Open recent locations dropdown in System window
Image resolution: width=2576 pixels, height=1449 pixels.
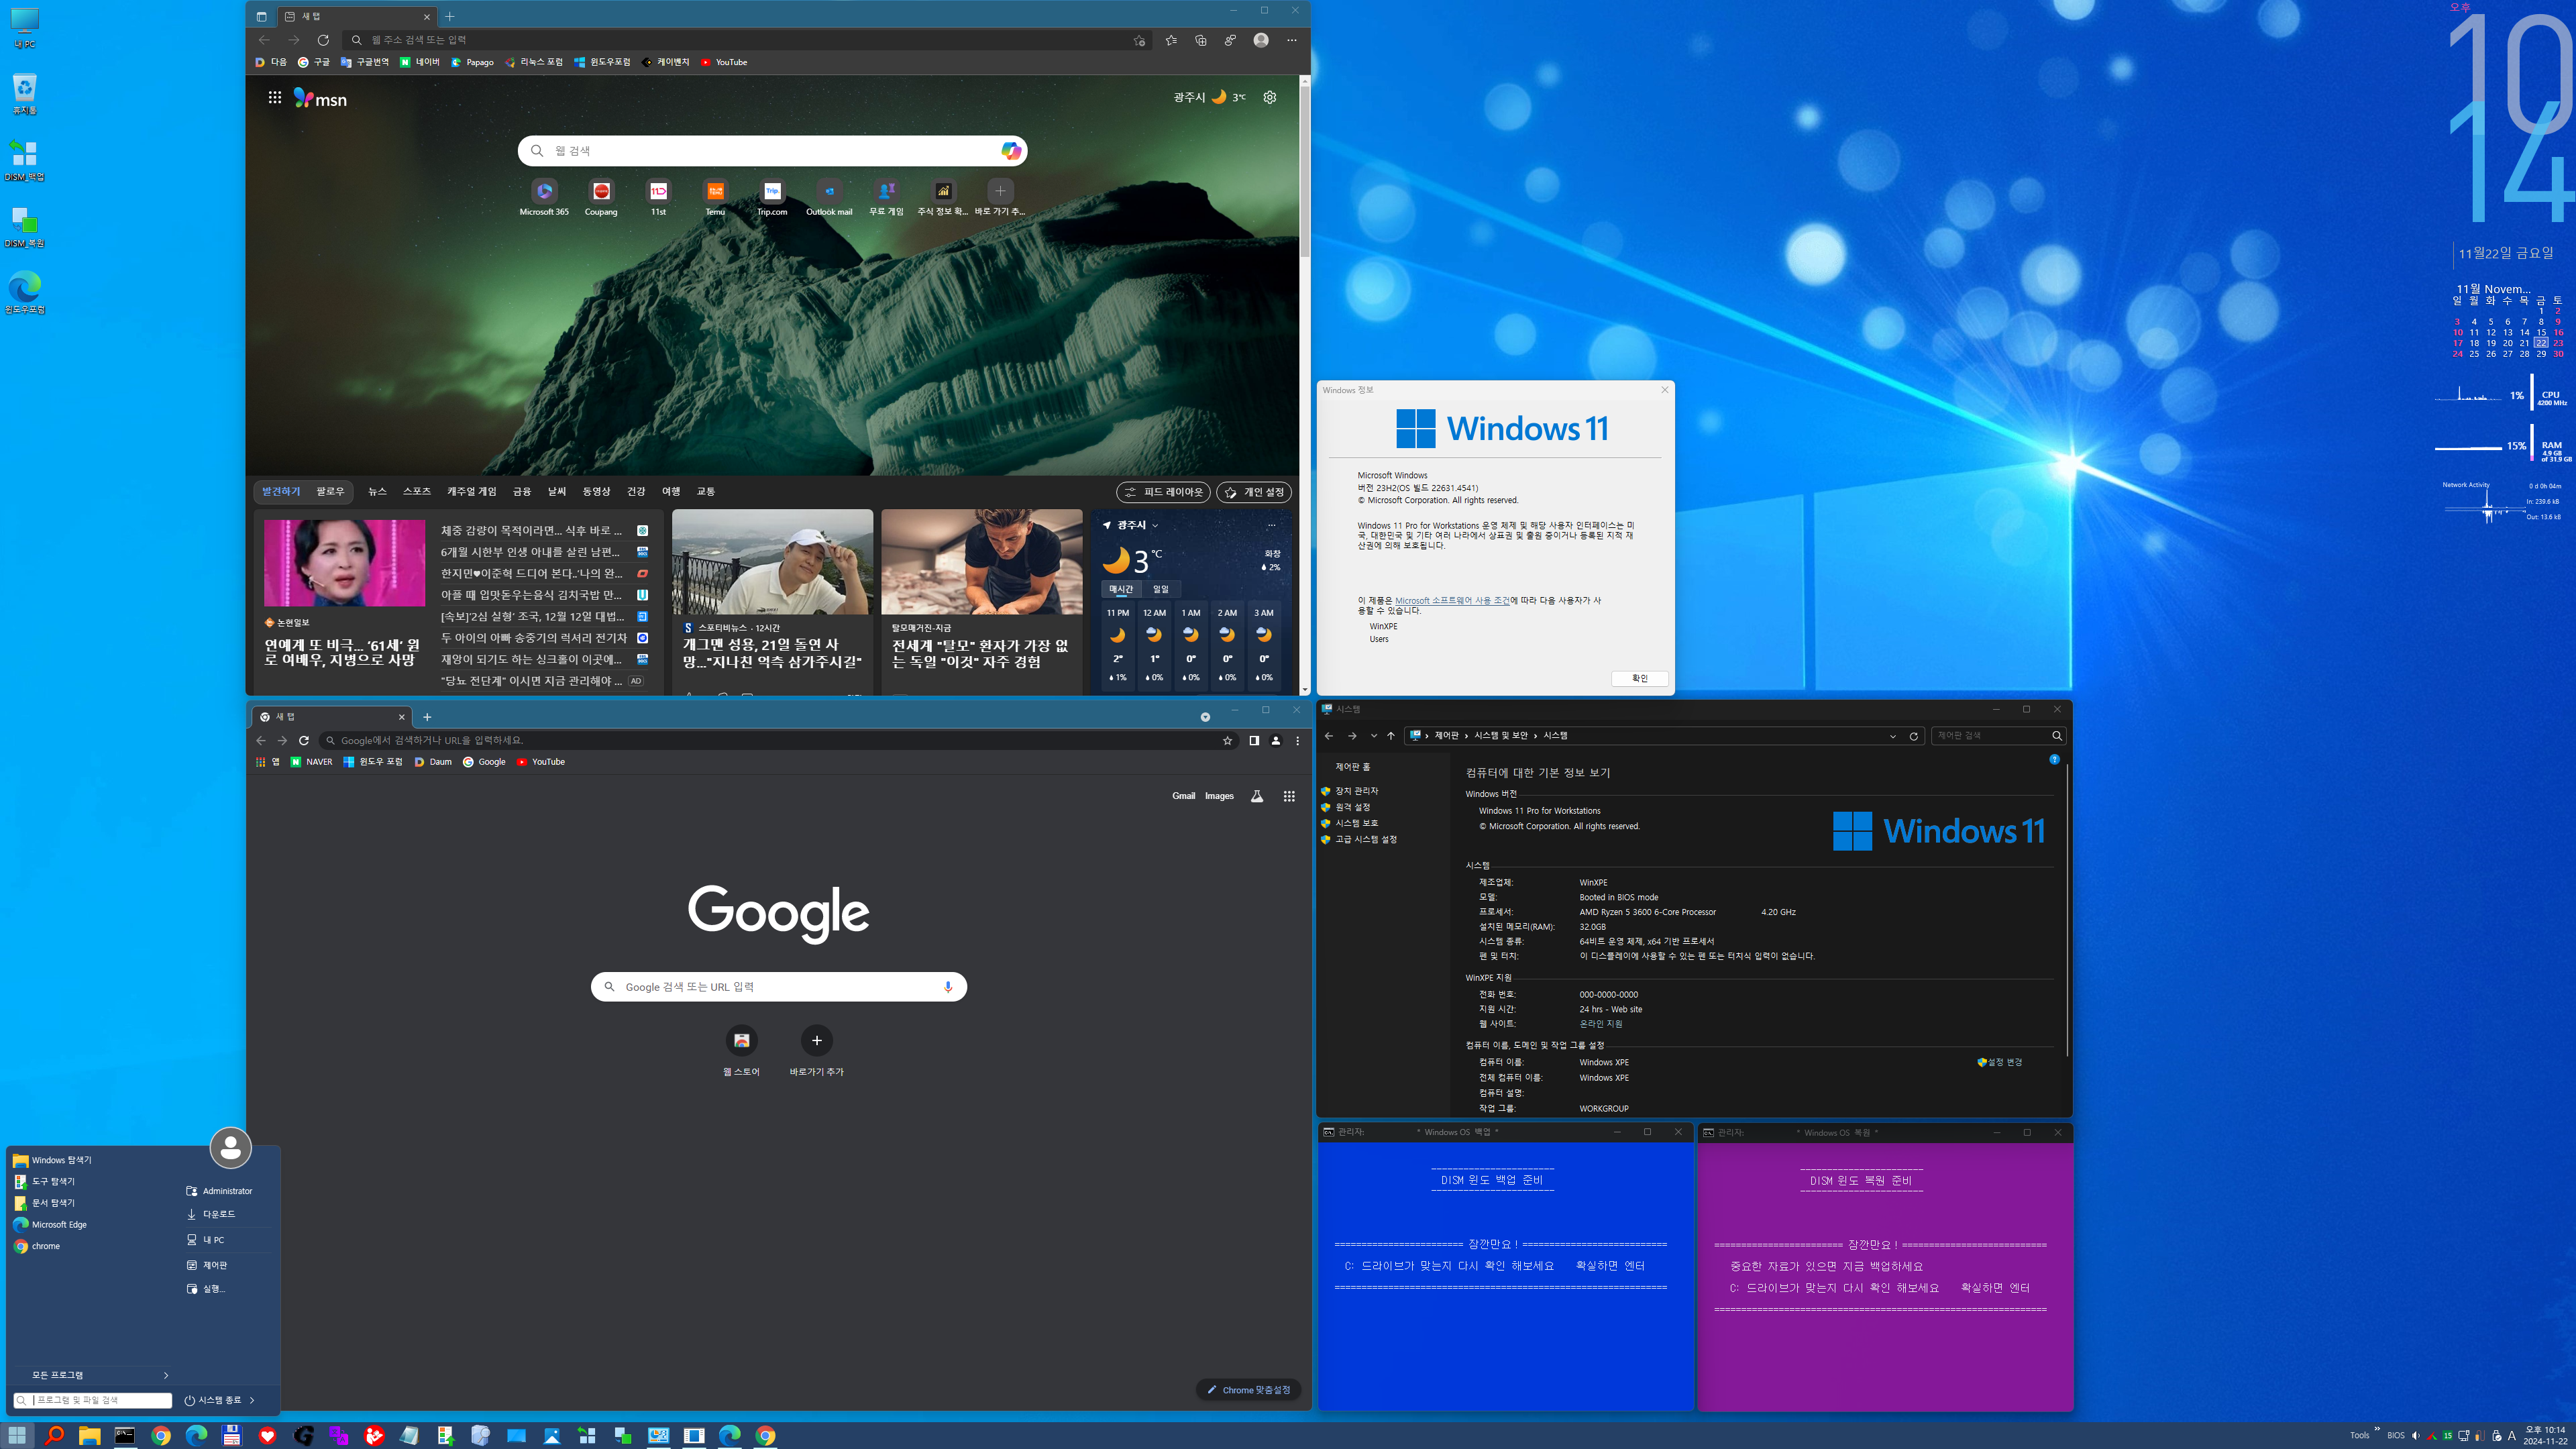[x=1373, y=736]
